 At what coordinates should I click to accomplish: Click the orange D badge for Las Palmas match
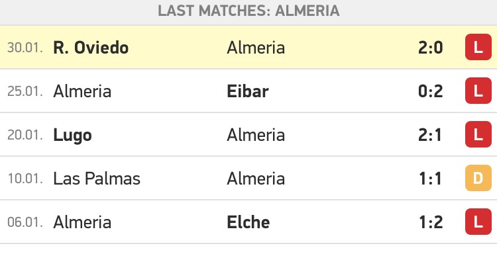tap(478, 178)
